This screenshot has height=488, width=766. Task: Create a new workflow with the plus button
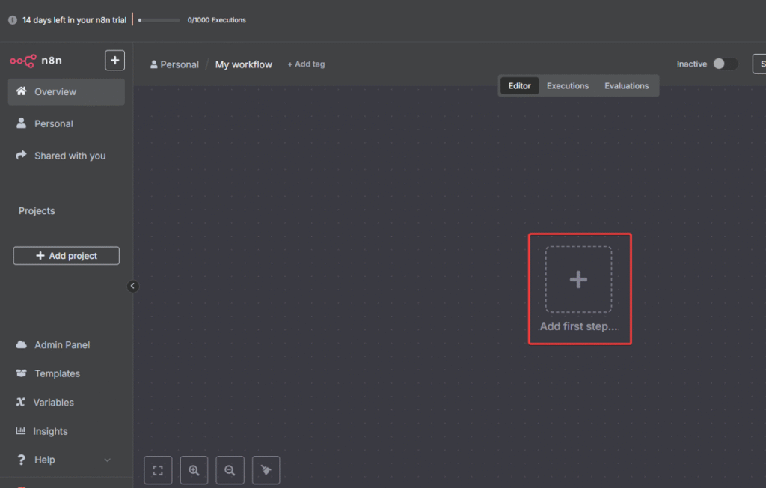tap(114, 60)
